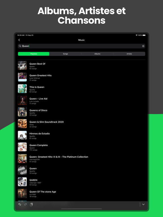Tap the 10:29 AM status clock
This screenshot has height=217, width=163.
pyautogui.click(x=21, y=35)
